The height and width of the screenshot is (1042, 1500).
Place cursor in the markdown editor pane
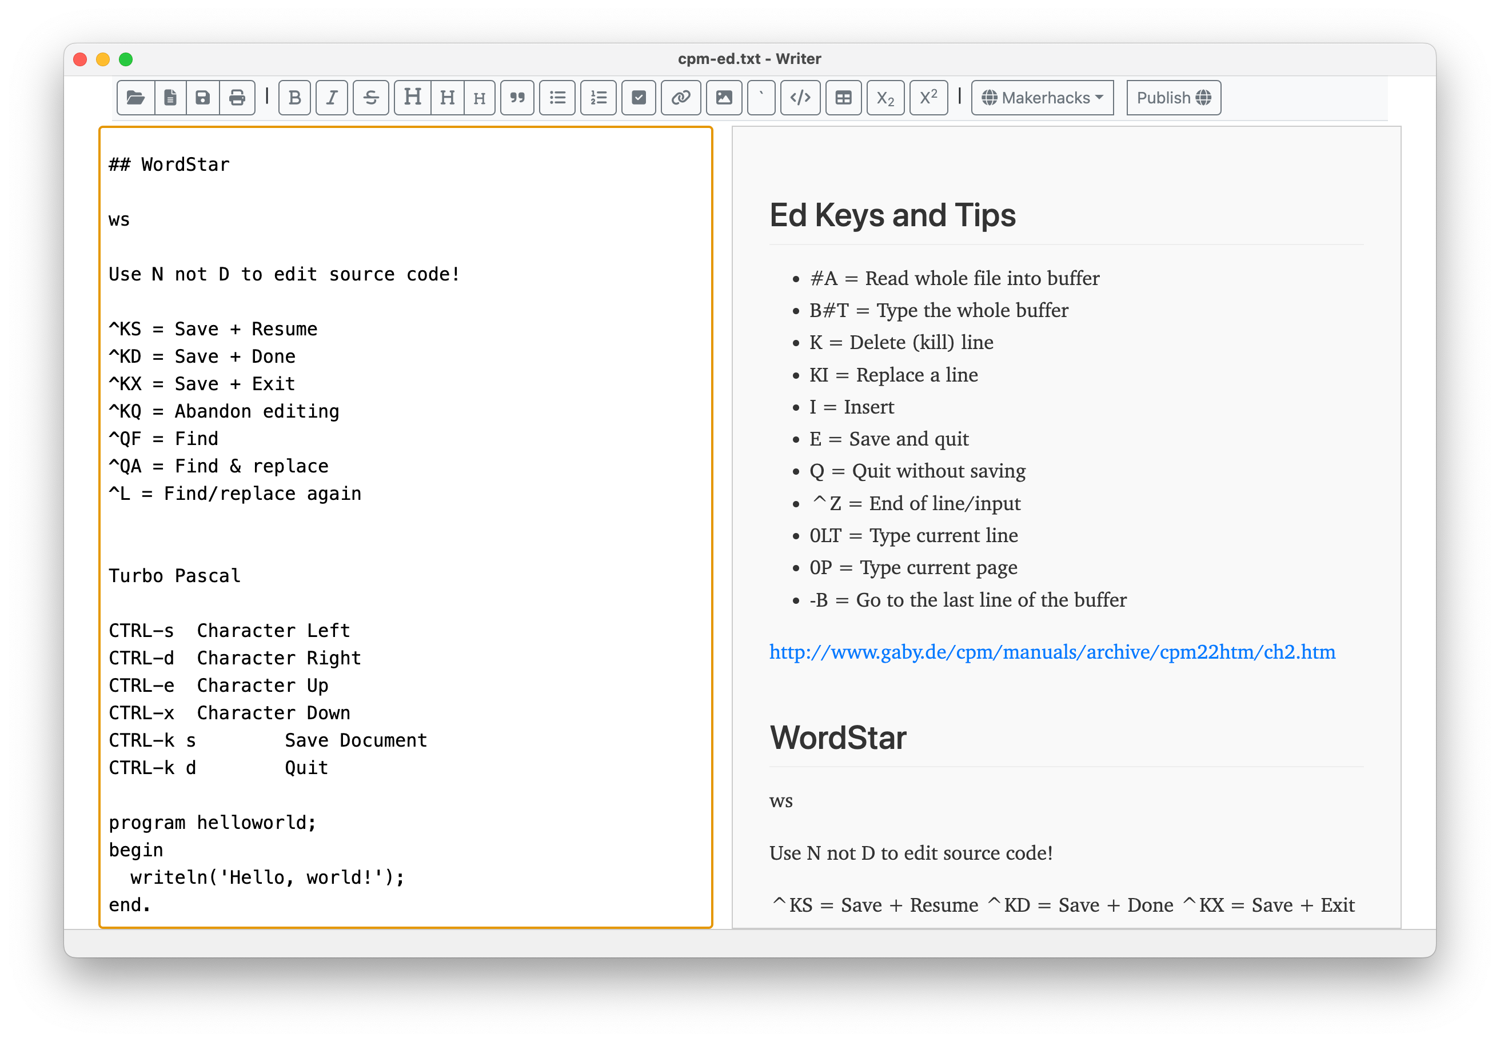(x=405, y=522)
